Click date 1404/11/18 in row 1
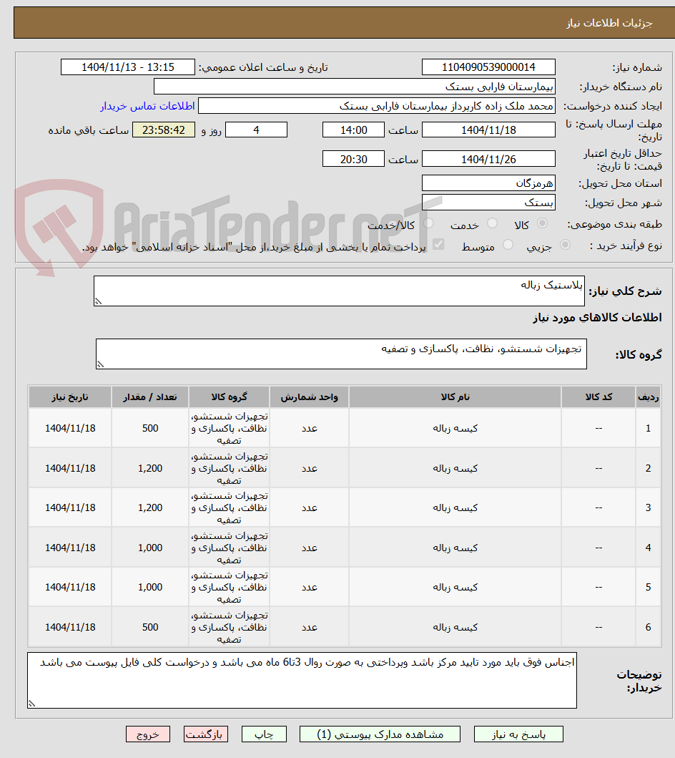The image size is (675, 758). click(x=71, y=428)
